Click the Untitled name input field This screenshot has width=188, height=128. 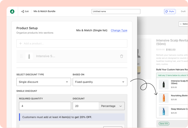tap(116, 11)
